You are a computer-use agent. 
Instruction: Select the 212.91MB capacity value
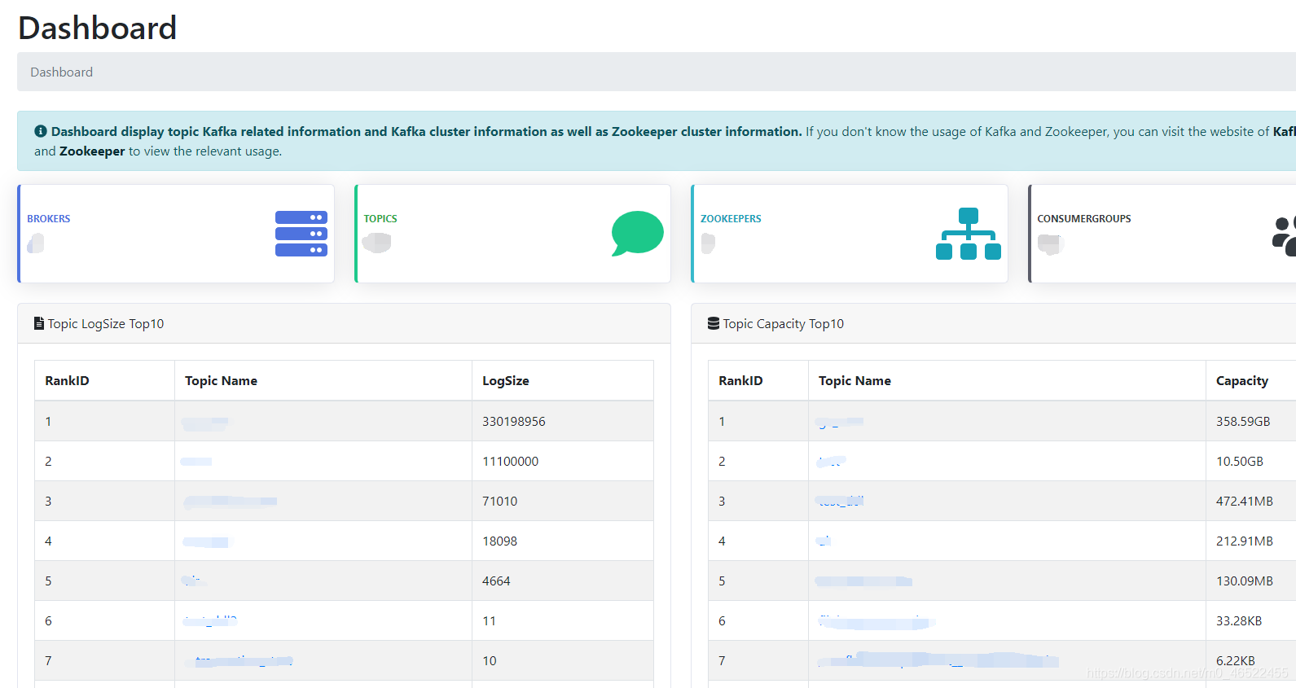click(1245, 541)
